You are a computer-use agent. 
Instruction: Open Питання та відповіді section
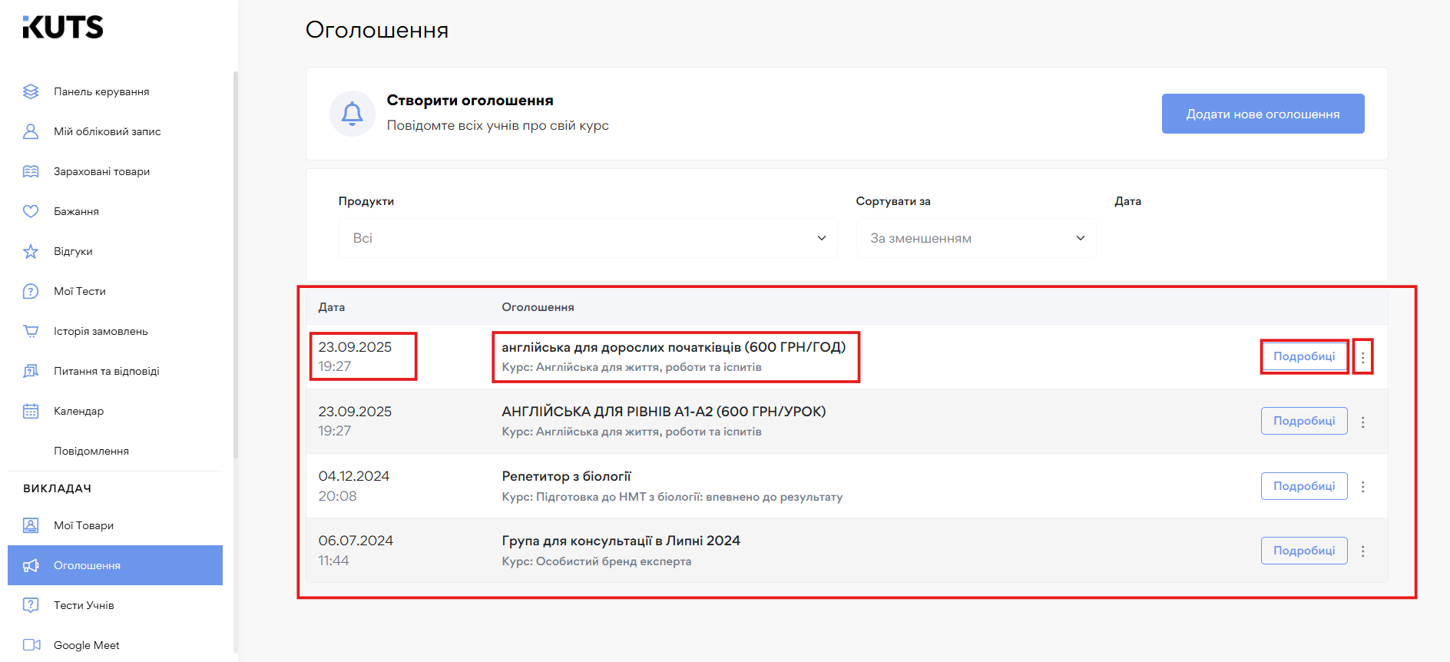tap(106, 371)
